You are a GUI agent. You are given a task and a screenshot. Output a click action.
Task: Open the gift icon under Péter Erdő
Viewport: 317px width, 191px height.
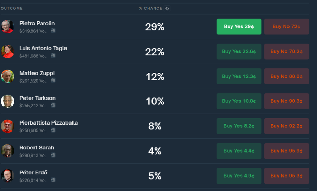coord(53,180)
